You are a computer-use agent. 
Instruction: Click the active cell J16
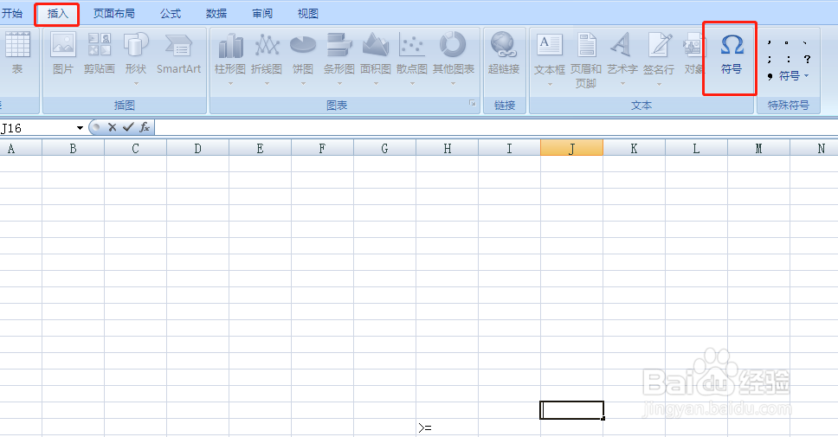click(x=571, y=410)
